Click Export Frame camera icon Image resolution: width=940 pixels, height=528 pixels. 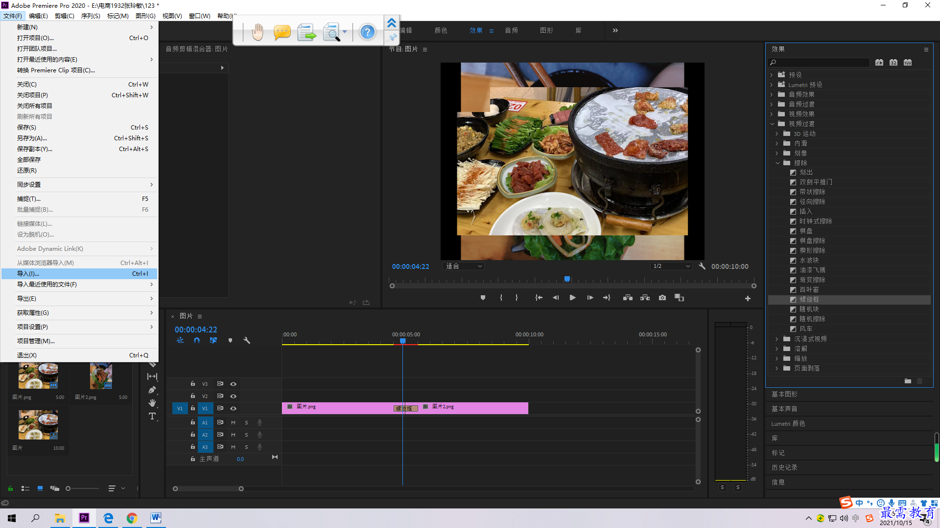[x=662, y=298]
